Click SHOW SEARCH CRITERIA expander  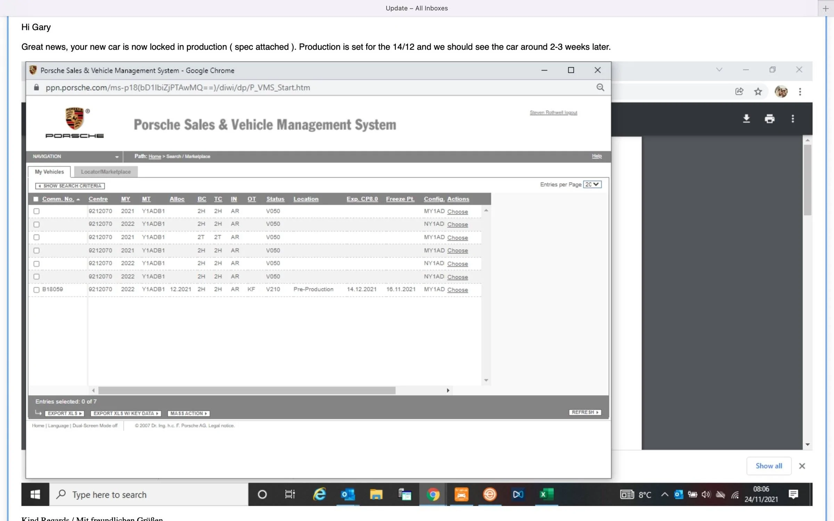point(70,186)
